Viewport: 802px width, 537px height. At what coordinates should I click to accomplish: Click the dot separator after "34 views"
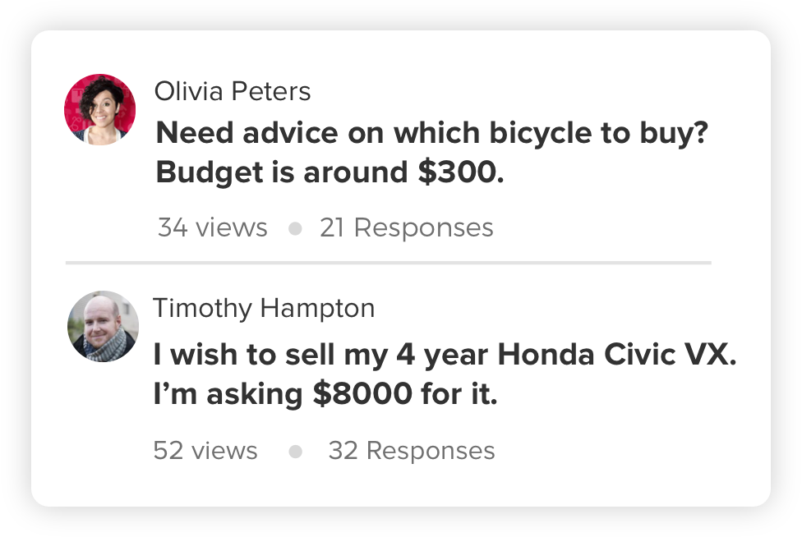point(295,228)
